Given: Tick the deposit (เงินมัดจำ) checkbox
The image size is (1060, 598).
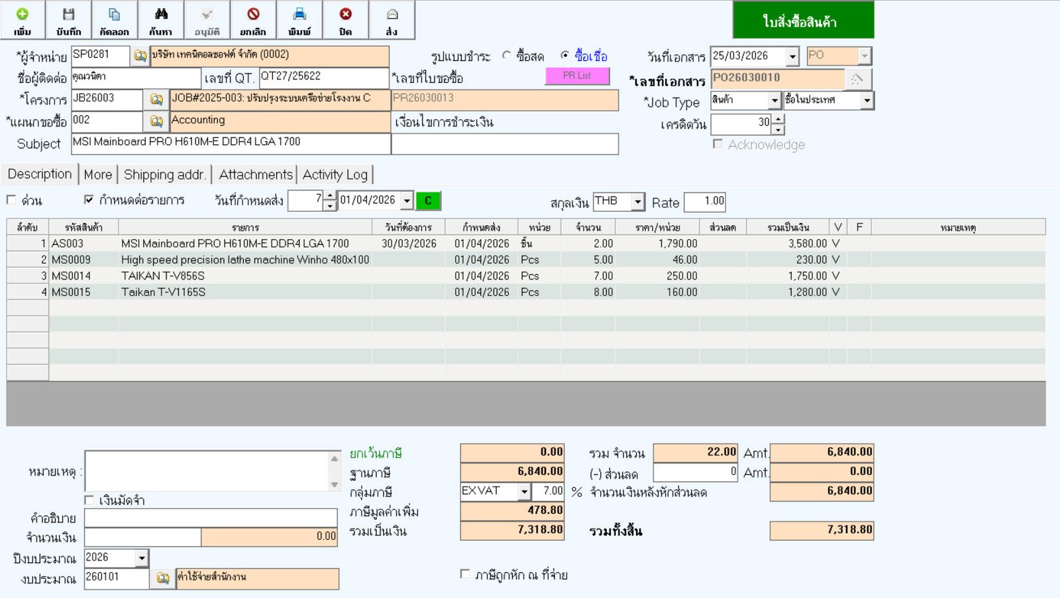Looking at the screenshot, I should [89, 500].
